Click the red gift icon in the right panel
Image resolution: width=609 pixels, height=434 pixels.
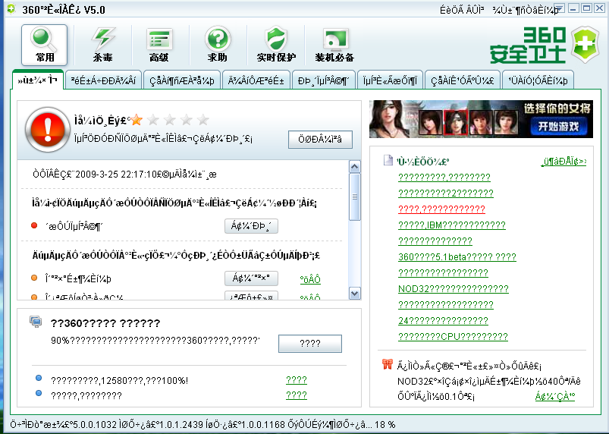click(x=388, y=364)
